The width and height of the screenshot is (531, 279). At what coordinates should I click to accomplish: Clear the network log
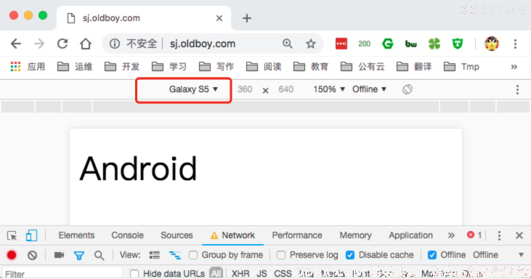pyautogui.click(x=32, y=255)
